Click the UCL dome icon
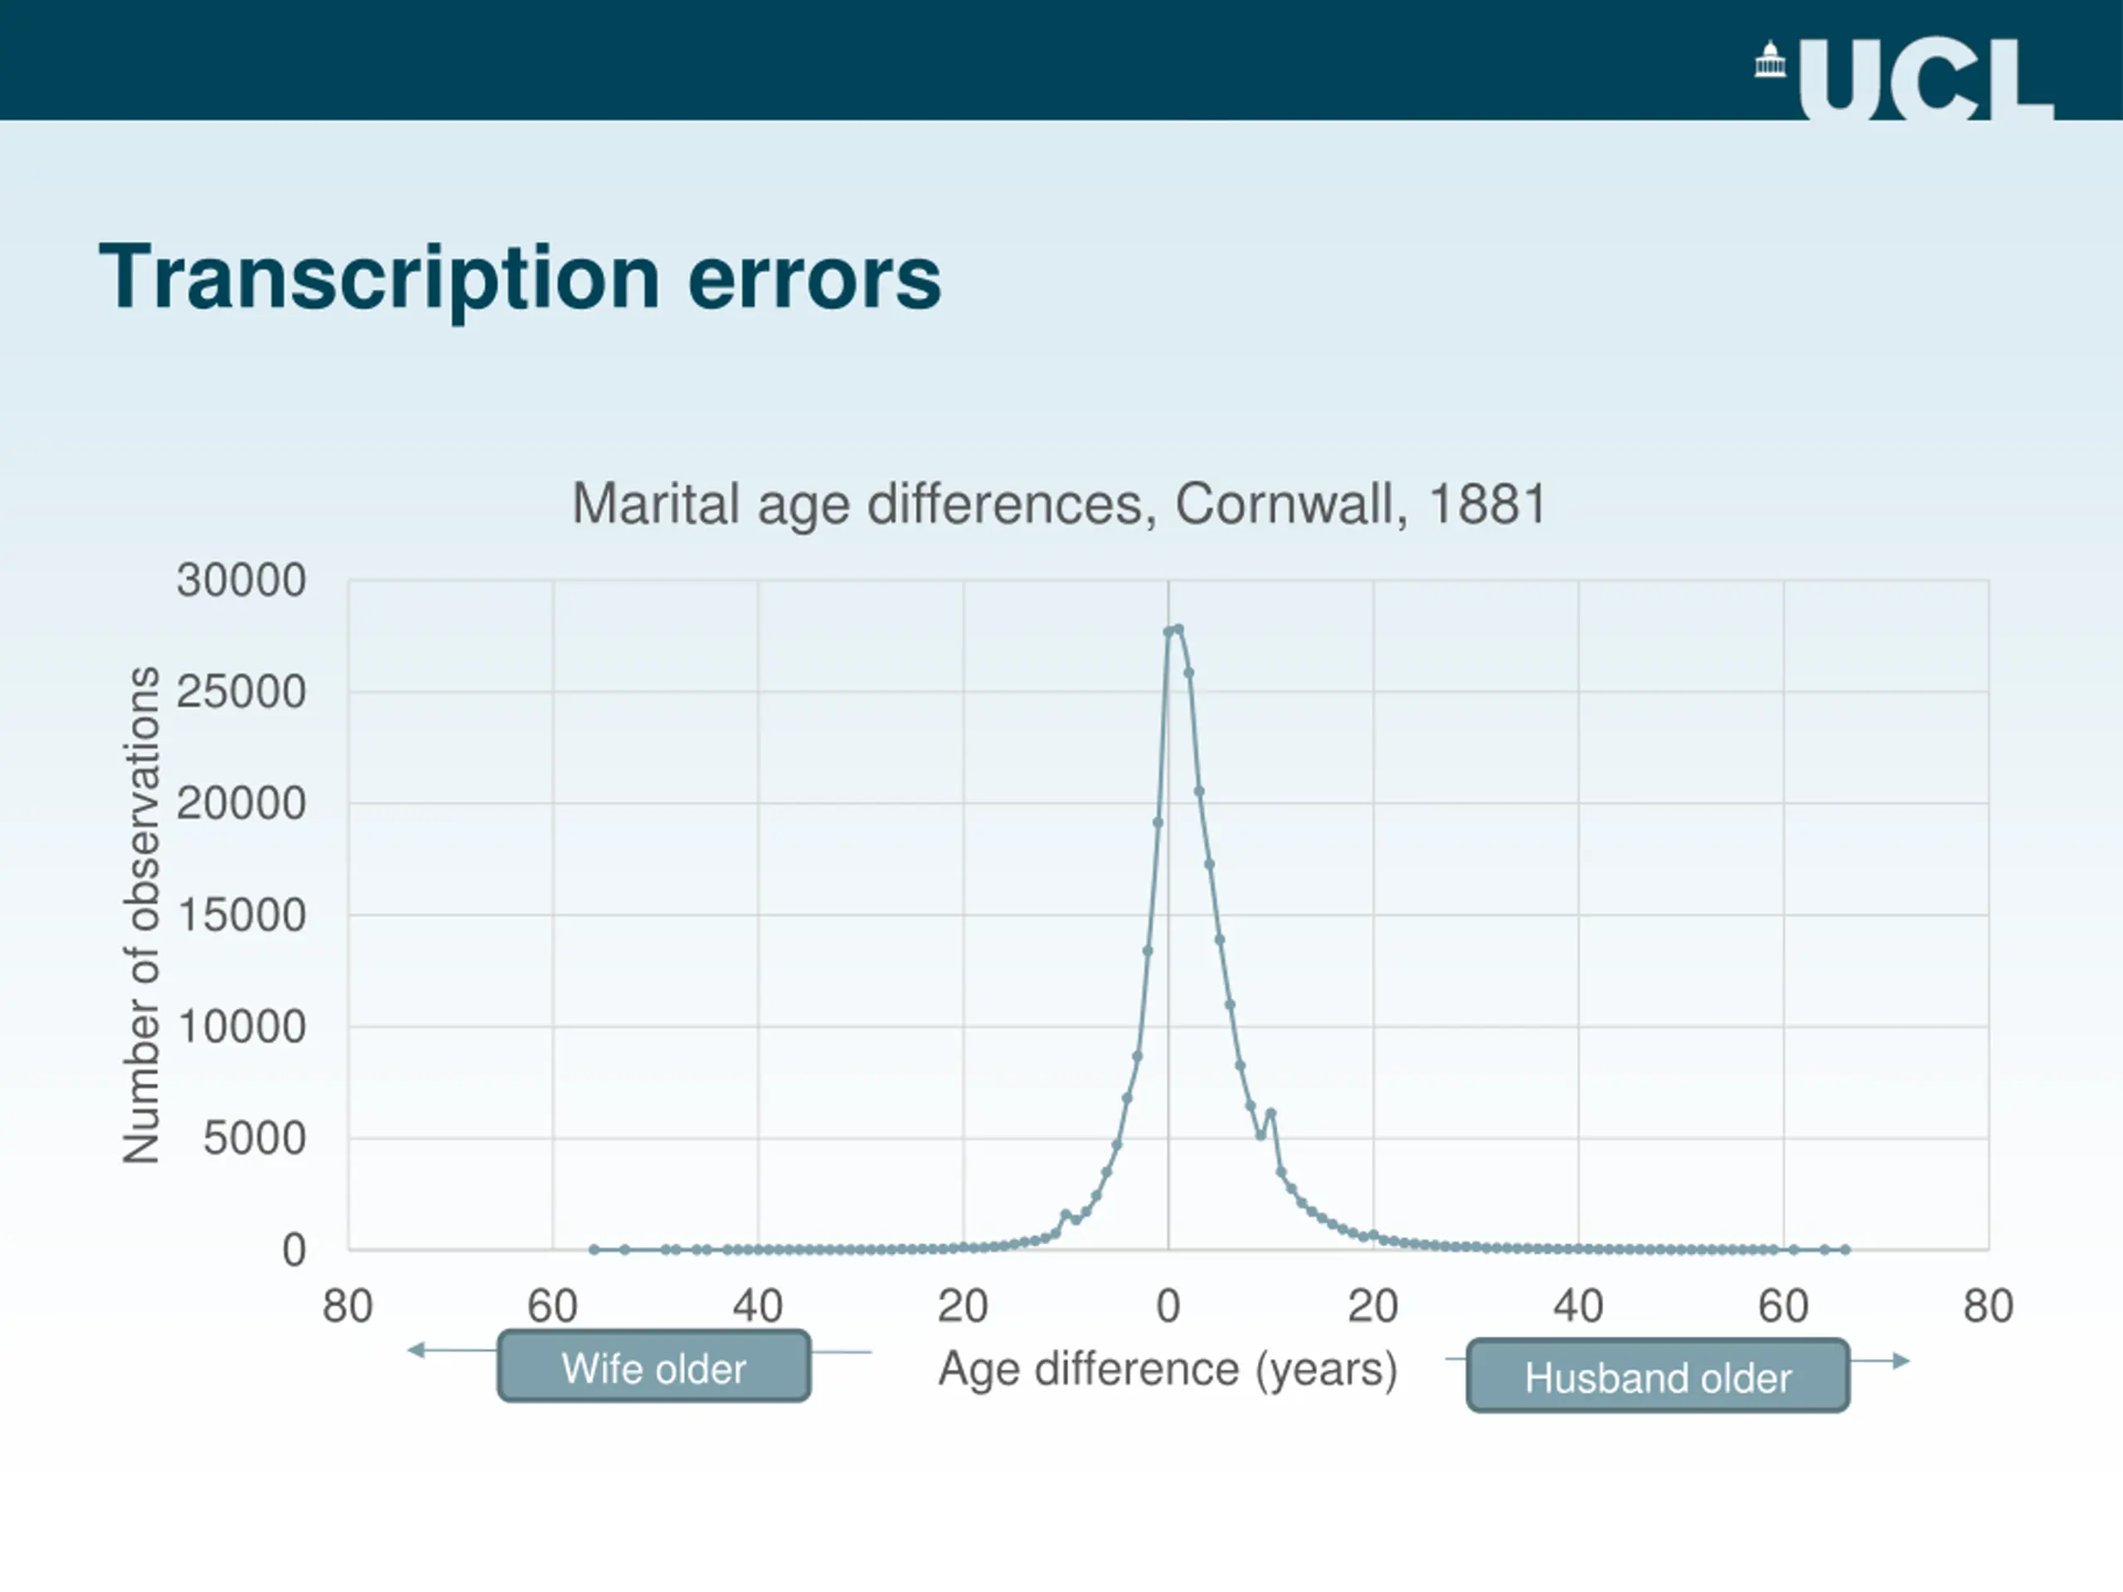 [x=1770, y=60]
